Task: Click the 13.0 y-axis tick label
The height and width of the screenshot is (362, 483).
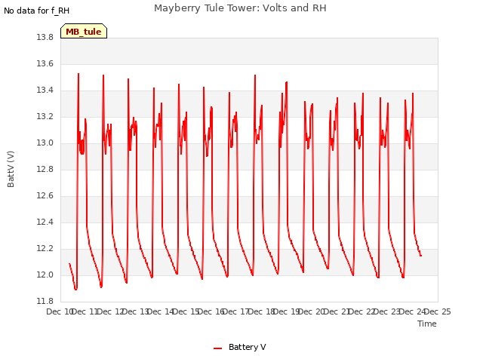Action: (x=45, y=143)
